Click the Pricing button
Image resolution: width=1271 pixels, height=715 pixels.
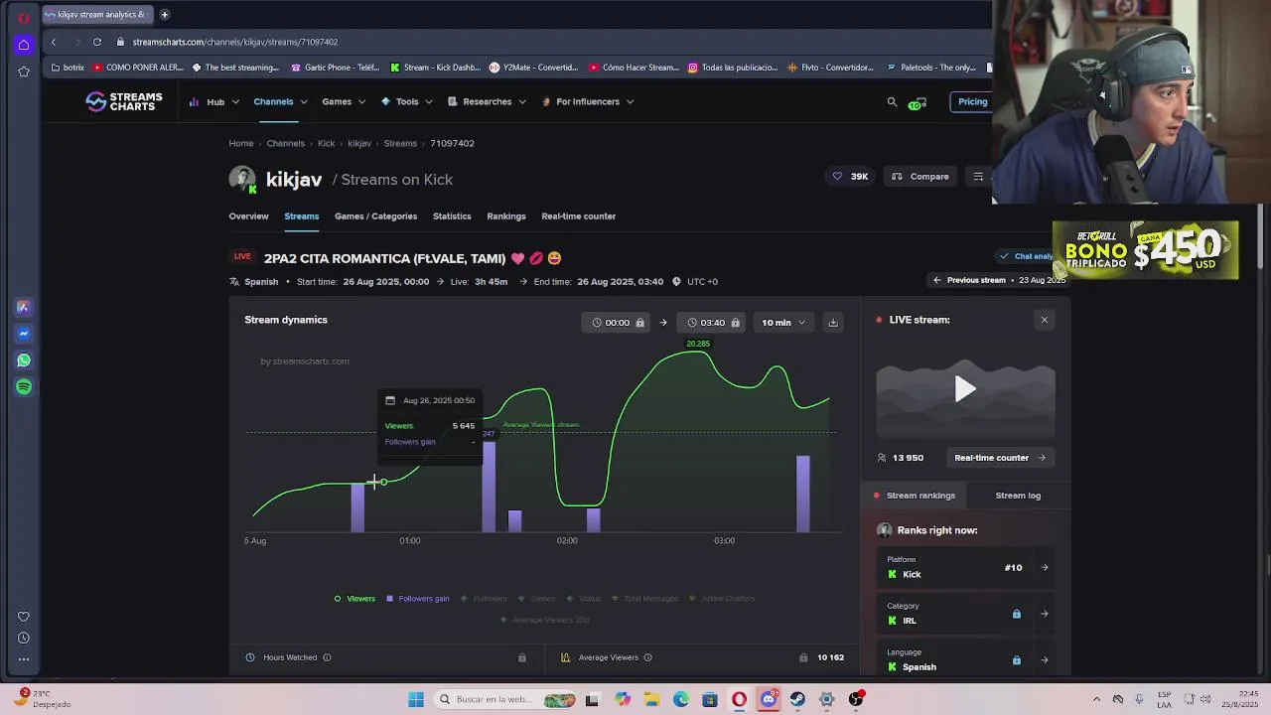(x=972, y=101)
